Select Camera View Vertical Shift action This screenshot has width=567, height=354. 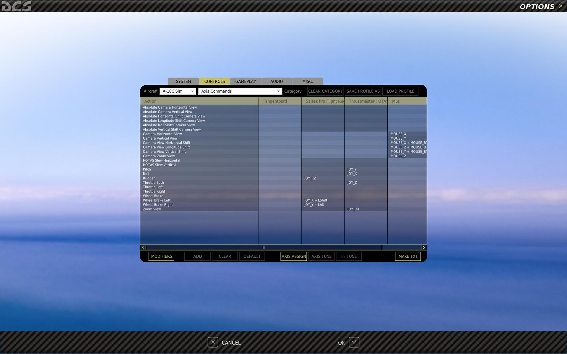pyautogui.click(x=199, y=152)
